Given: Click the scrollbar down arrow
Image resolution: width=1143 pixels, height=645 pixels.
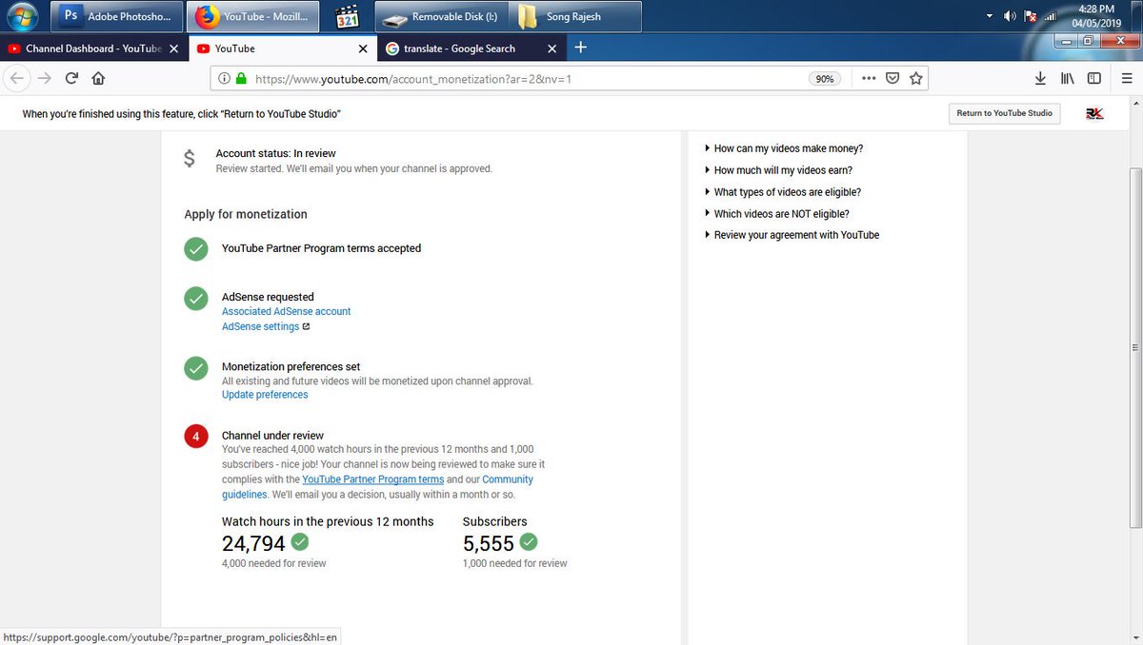Looking at the screenshot, I should [1135, 636].
